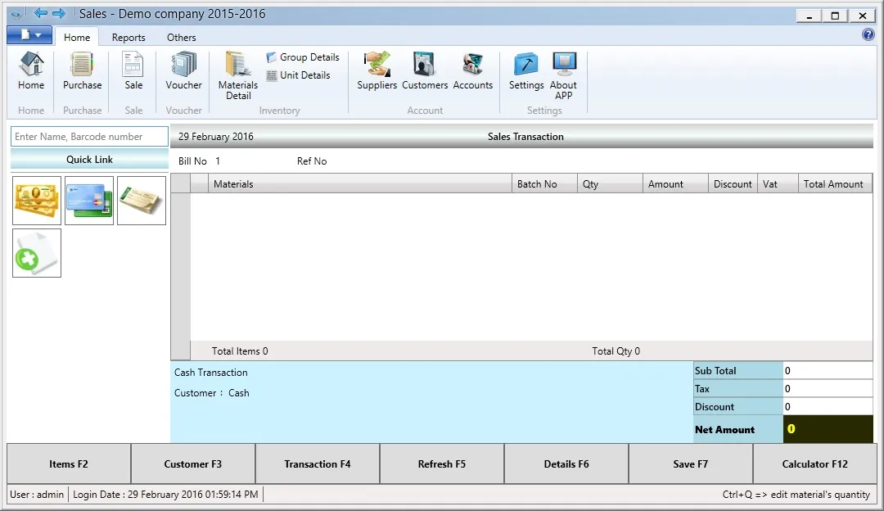Click the Accounts icon
Viewport: 884px width, 511px height.
coord(473,70)
